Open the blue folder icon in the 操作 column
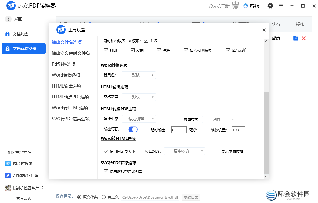Screen dimensions: 318x203 296,38
